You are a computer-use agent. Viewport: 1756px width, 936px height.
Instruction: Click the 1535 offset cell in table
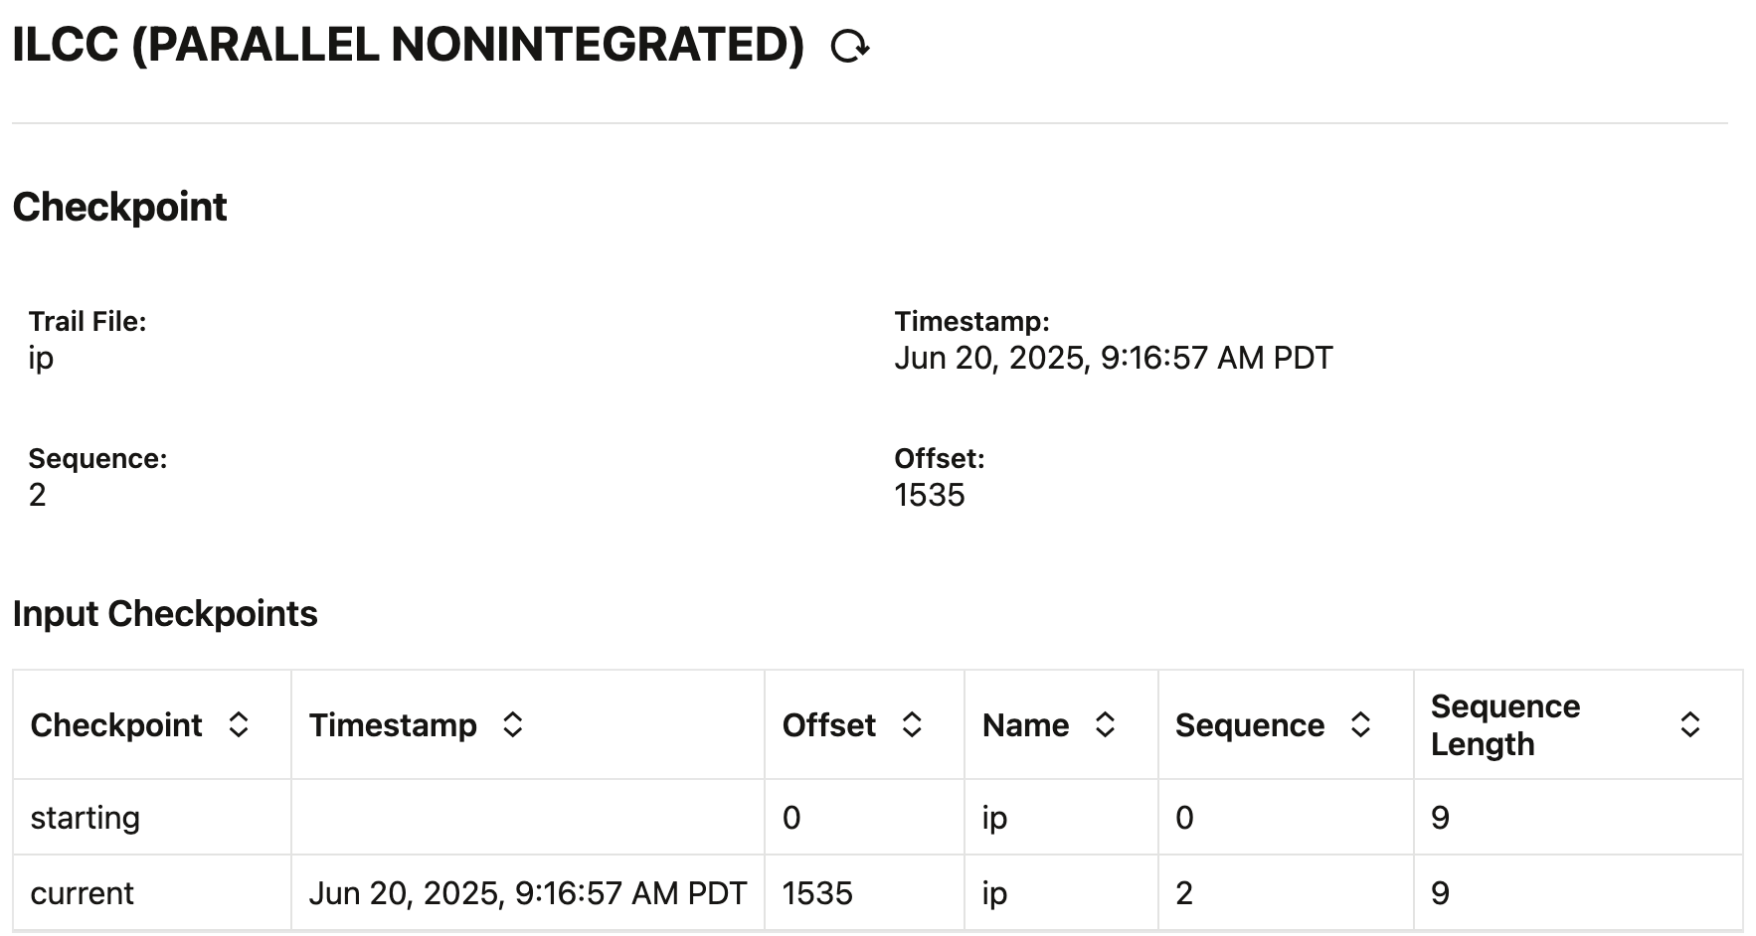click(x=817, y=893)
